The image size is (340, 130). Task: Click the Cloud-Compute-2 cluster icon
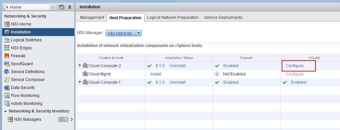click(x=85, y=66)
